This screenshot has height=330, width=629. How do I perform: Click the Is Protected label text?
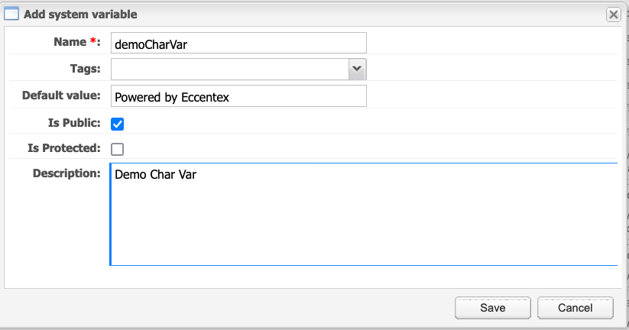[x=64, y=148]
